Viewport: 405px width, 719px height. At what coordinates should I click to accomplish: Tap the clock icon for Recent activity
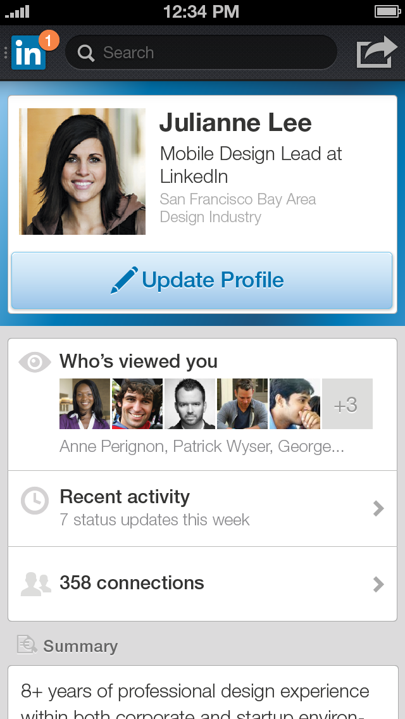pos(35,500)
